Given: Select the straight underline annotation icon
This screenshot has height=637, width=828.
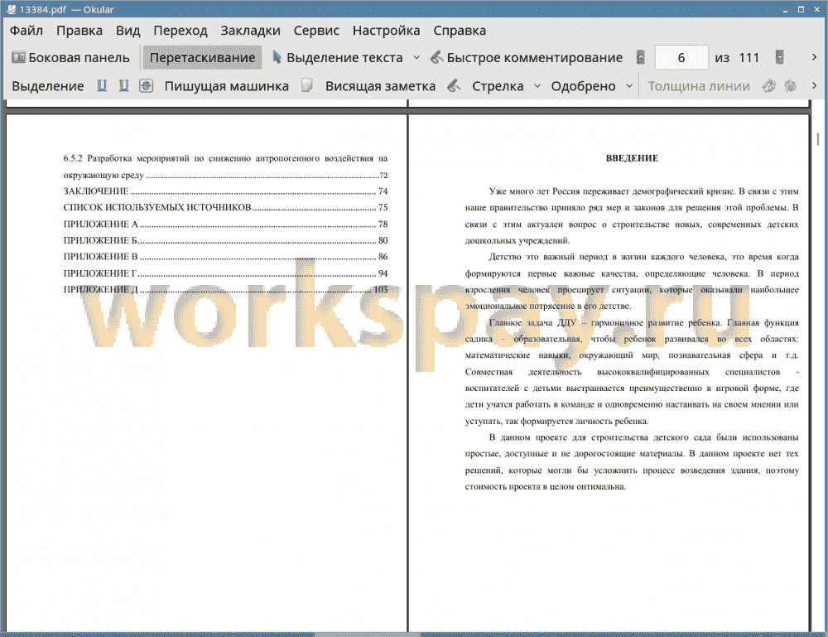Looking at the screenshot, I should coord(101,85).
